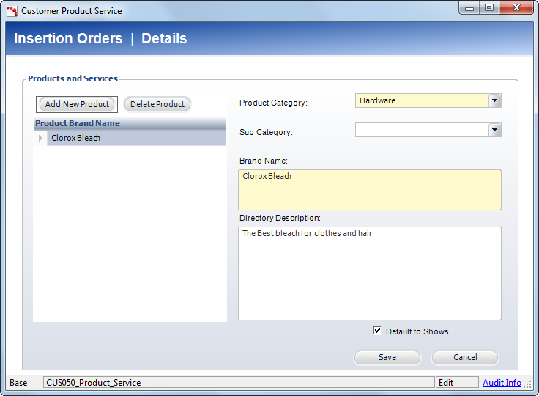Click the Add New Product button
The height and width of the screenshot is (396, 539).
click(x=77, y=104)
